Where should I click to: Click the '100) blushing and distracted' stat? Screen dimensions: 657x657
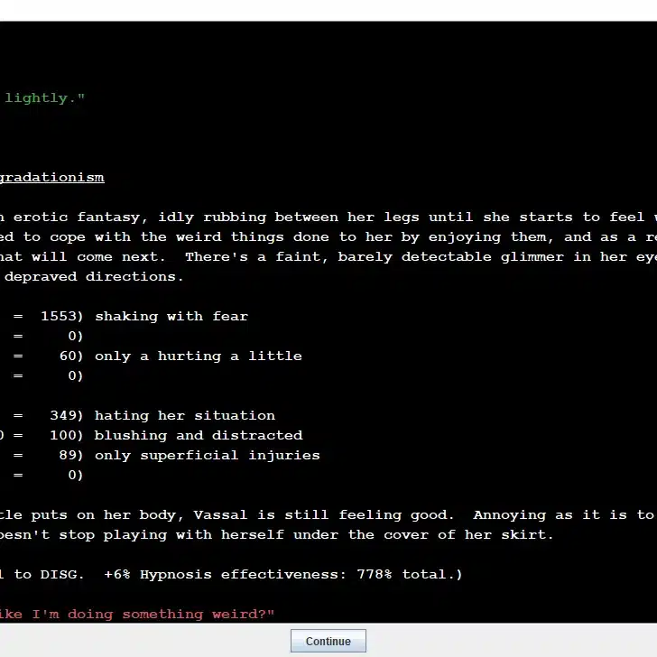(x=198, y=436)
